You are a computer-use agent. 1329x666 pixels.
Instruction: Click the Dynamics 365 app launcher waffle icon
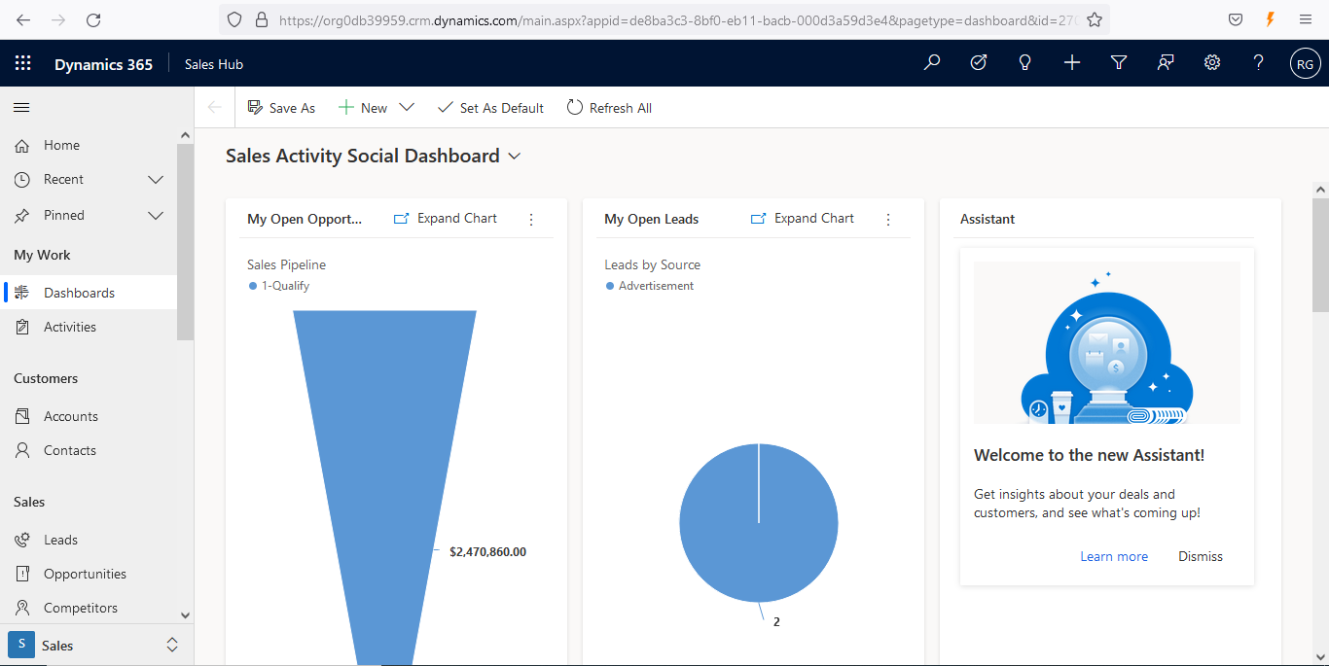tap(22, 62)
